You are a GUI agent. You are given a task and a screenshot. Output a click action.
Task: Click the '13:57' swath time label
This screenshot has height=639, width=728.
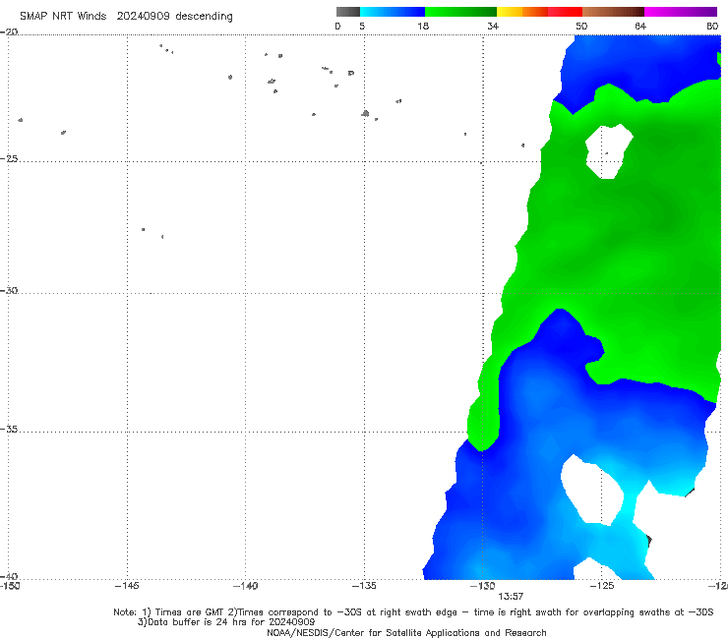[511, 597]
